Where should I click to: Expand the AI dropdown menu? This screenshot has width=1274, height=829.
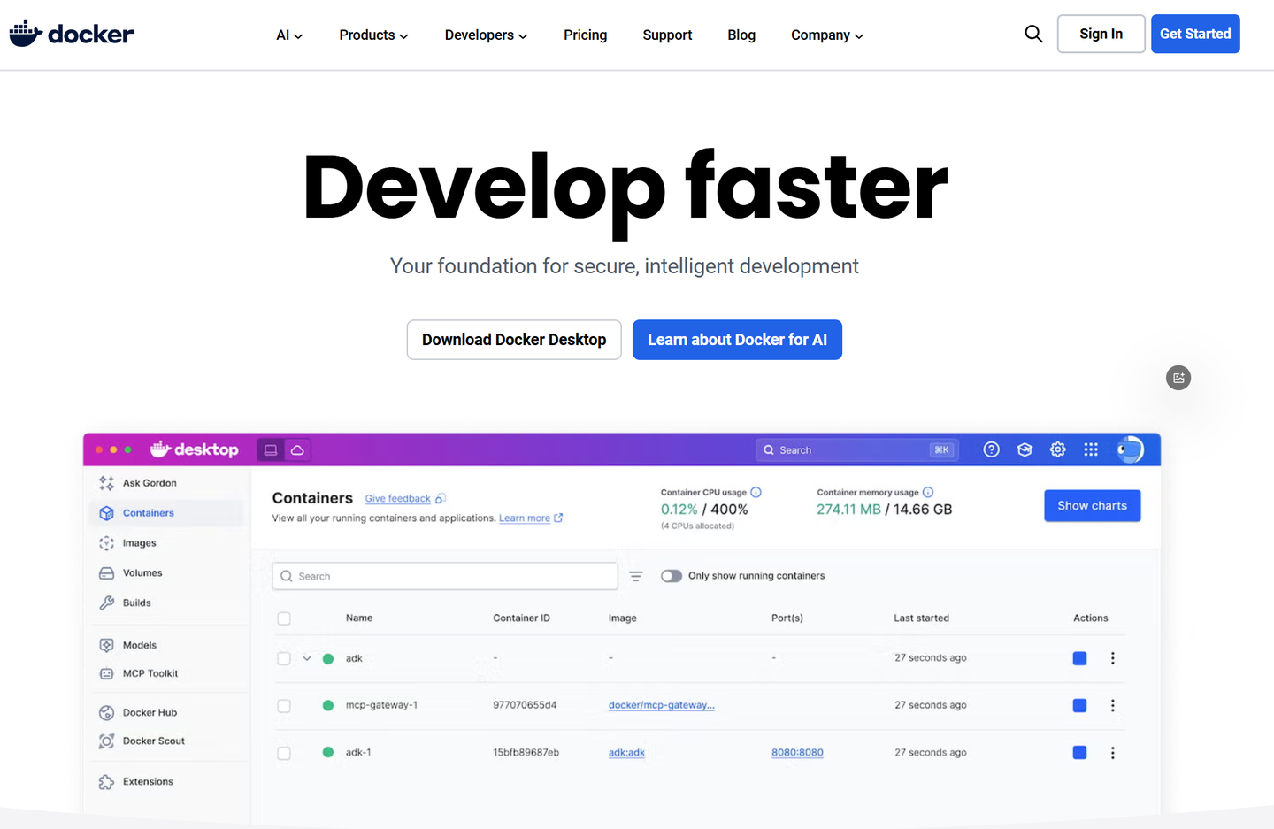coord(289,35)
